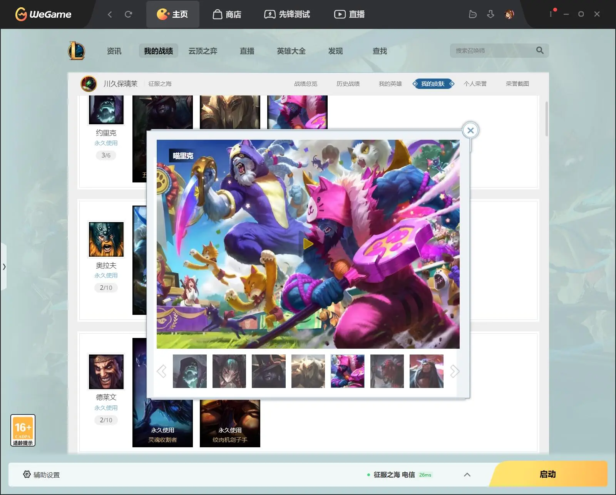Image resolution: width=616 pixels, height=495 pixels.
Task: Select the third hat-wearing skin thumbnail
Action: tap(269, 371)
